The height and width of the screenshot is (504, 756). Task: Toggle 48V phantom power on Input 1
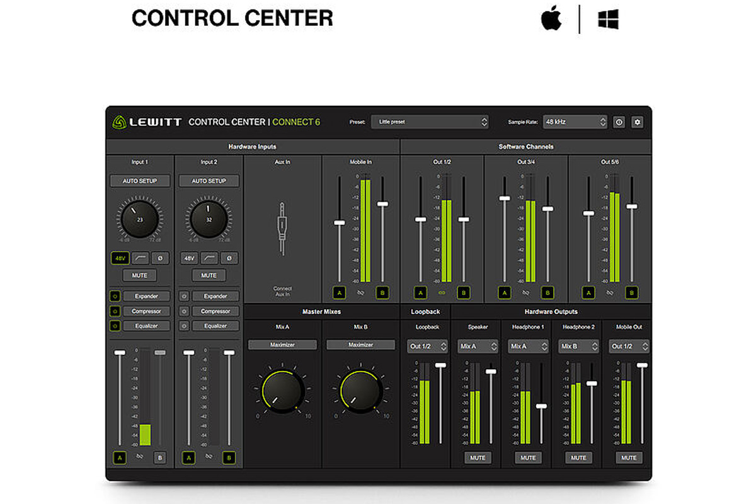119,258
